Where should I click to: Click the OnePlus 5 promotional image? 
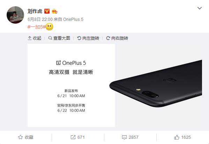coord(115,86)
